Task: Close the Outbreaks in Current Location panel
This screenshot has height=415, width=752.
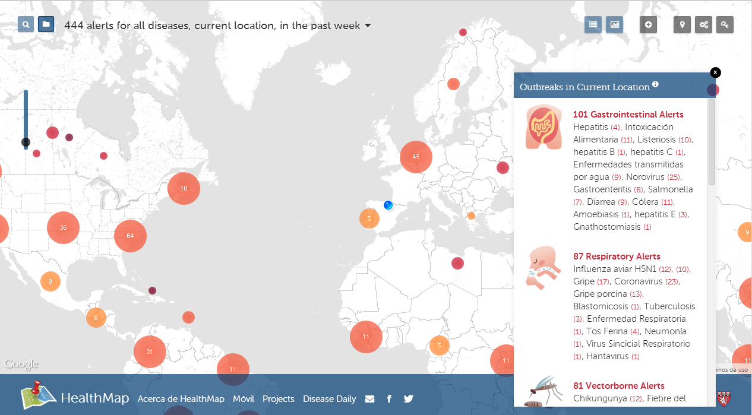Action: [x=715, y=72]
